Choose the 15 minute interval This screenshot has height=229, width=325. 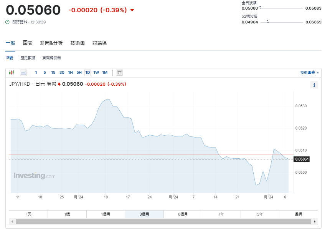[53, 72]
